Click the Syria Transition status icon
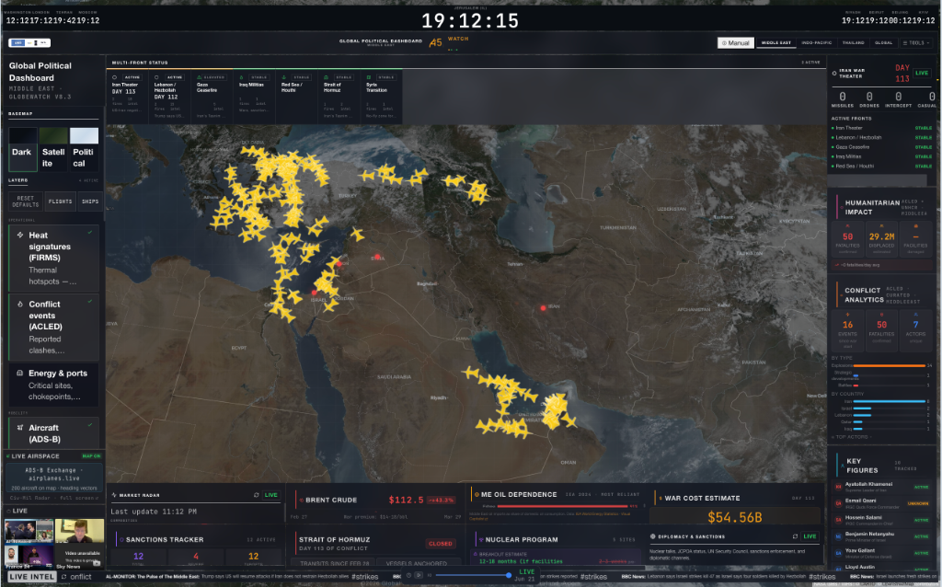 pyautogui.click(x=369, y=77)
